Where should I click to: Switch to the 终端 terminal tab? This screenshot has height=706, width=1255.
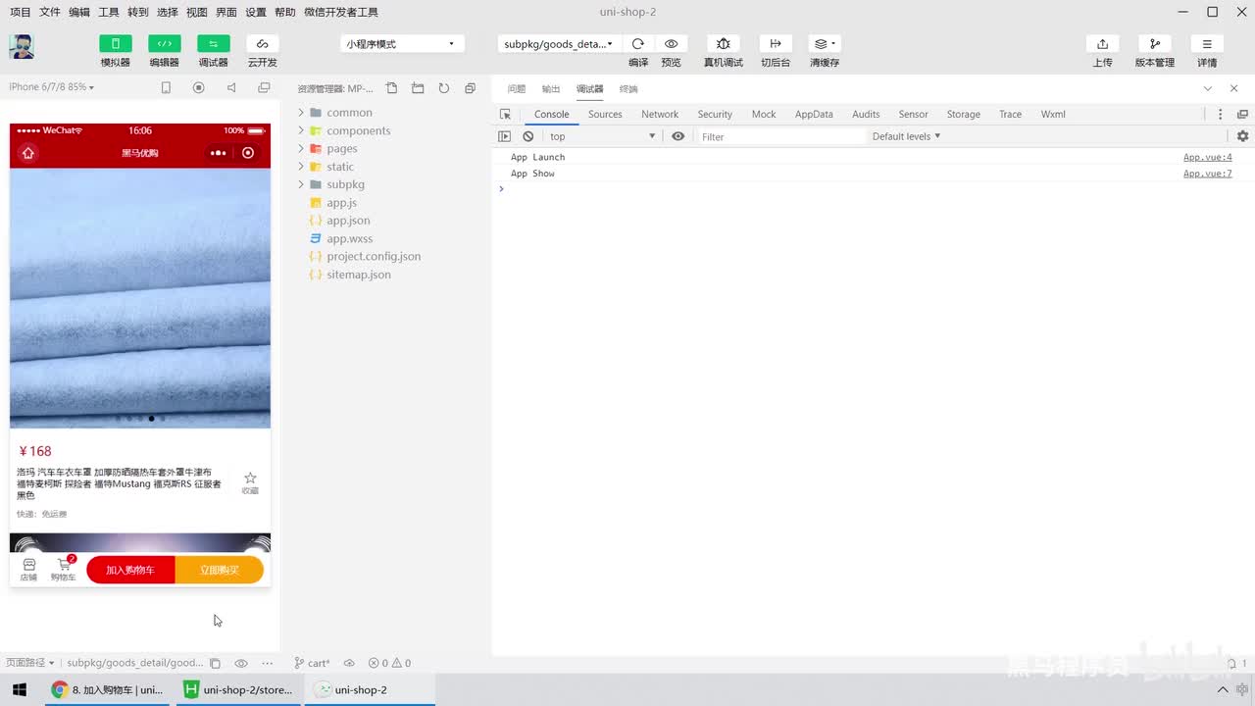(x=628, y=89)
